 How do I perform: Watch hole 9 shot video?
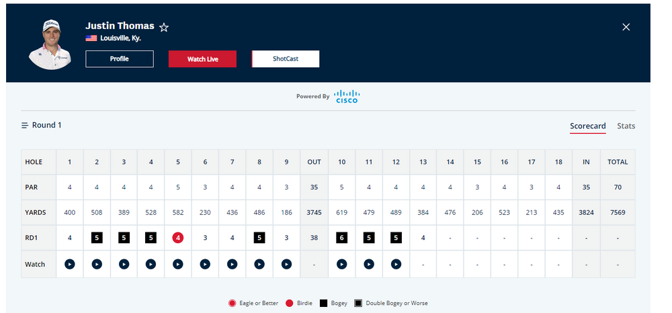click(x=286, y=264)
